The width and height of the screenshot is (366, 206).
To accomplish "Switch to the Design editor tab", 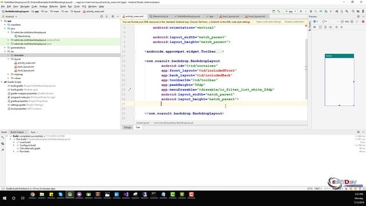I will (x=128, y=127).
